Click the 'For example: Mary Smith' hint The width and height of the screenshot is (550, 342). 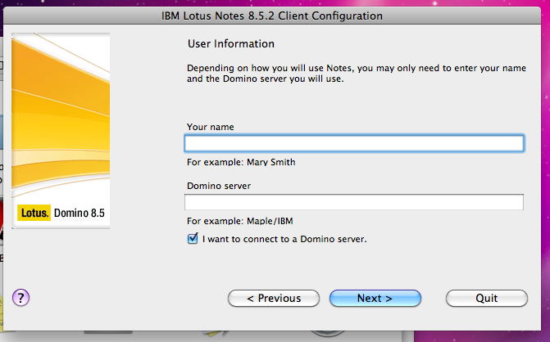(x=241, y=162)
